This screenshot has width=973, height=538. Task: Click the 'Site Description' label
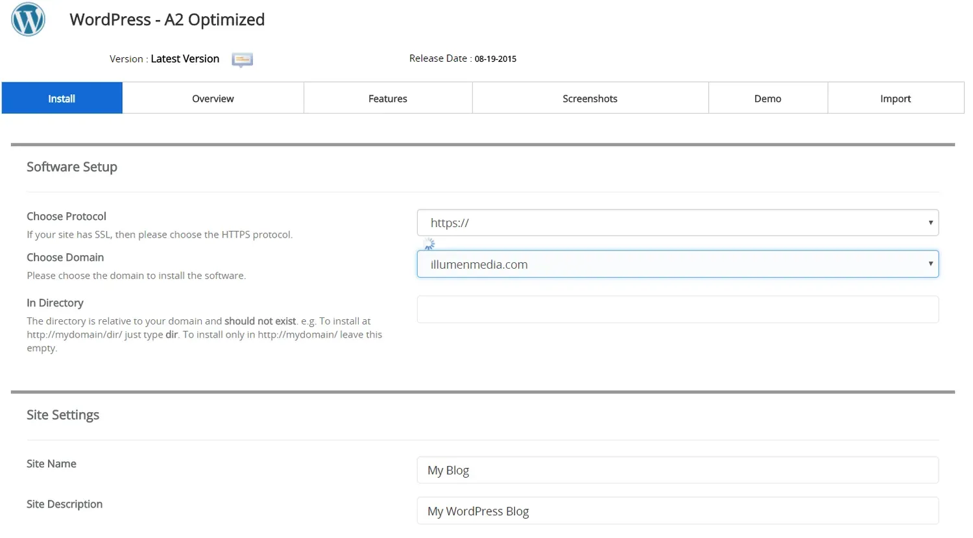(x=64, y=505)
